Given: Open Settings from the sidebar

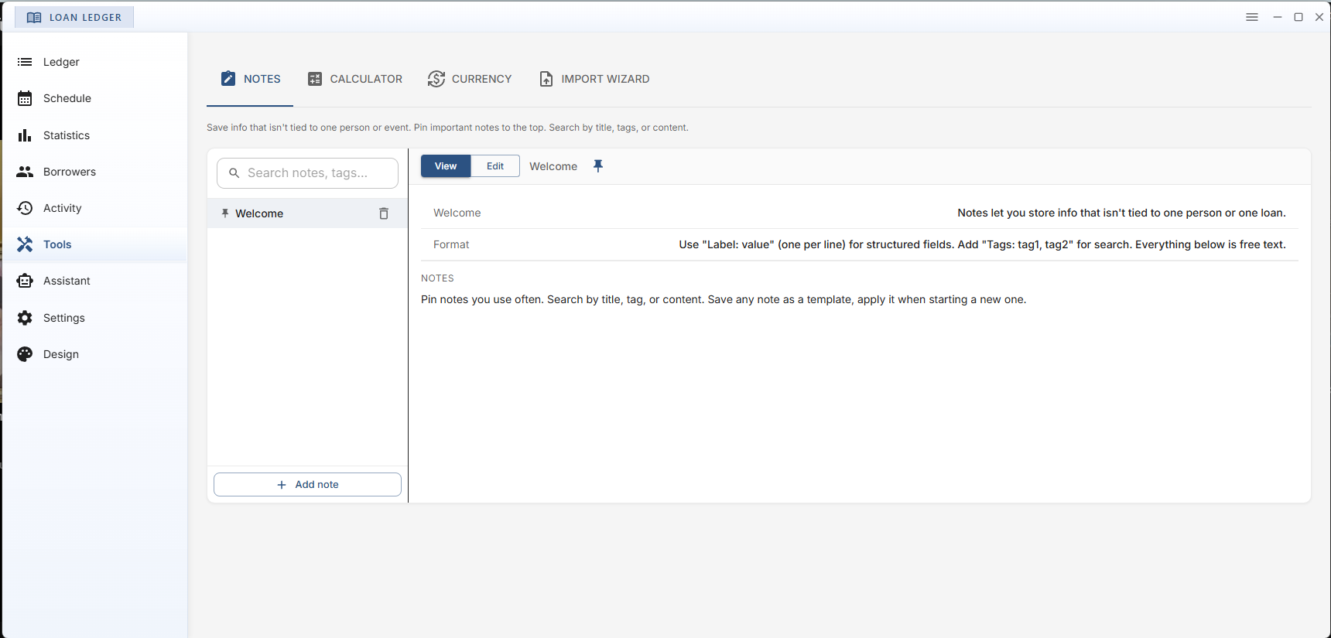Looking at the screenshot, I should pyautogui.click(x=63, y=318).
